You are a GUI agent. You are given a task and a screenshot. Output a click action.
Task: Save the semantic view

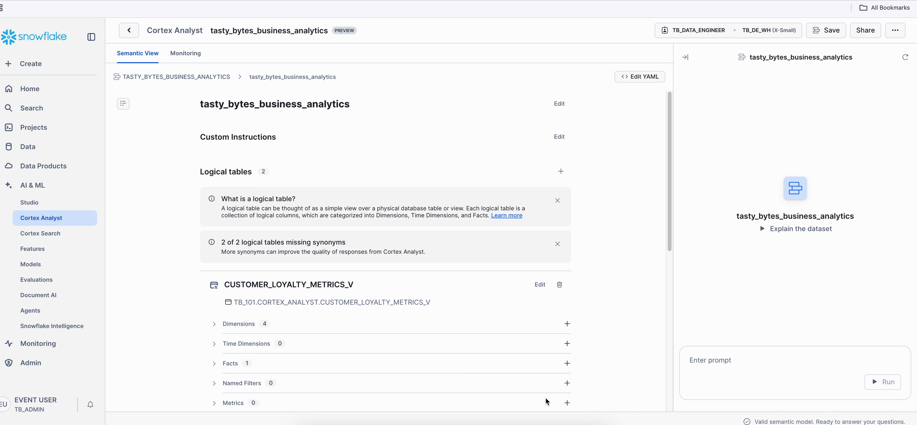(x=826, y=30)
